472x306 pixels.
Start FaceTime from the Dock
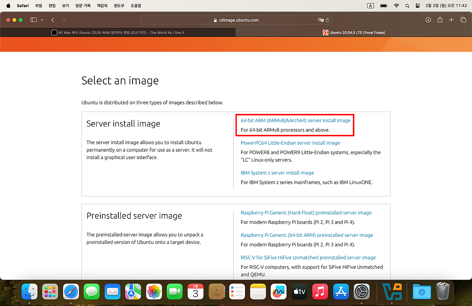tap(175, 291)
